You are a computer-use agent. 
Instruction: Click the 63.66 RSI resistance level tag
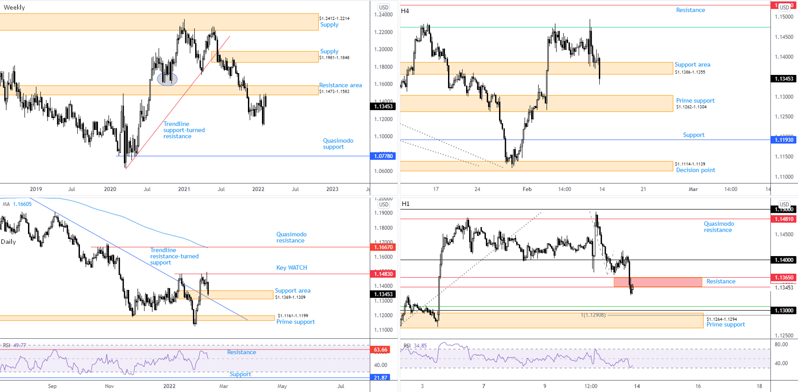[380, 350]
